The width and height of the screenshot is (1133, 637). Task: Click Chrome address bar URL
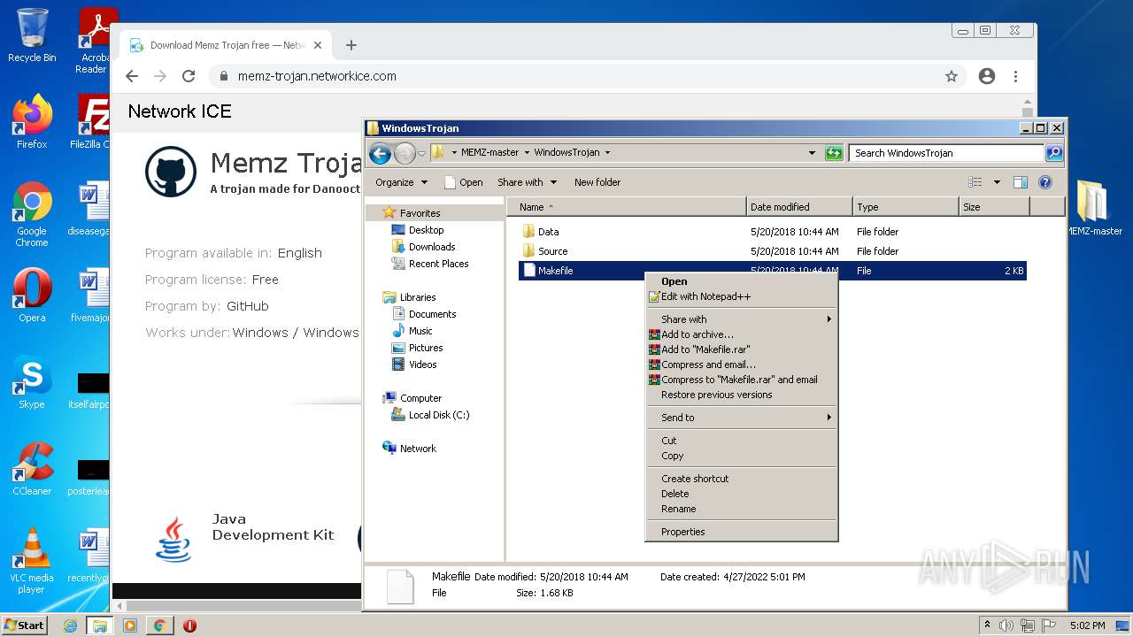click(317, 76)
